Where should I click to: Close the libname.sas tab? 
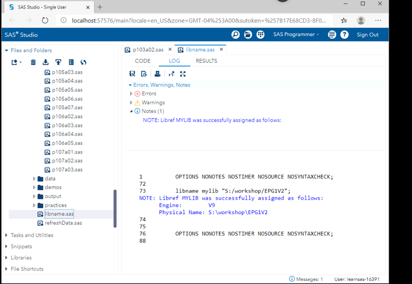[x=221, y=49]
